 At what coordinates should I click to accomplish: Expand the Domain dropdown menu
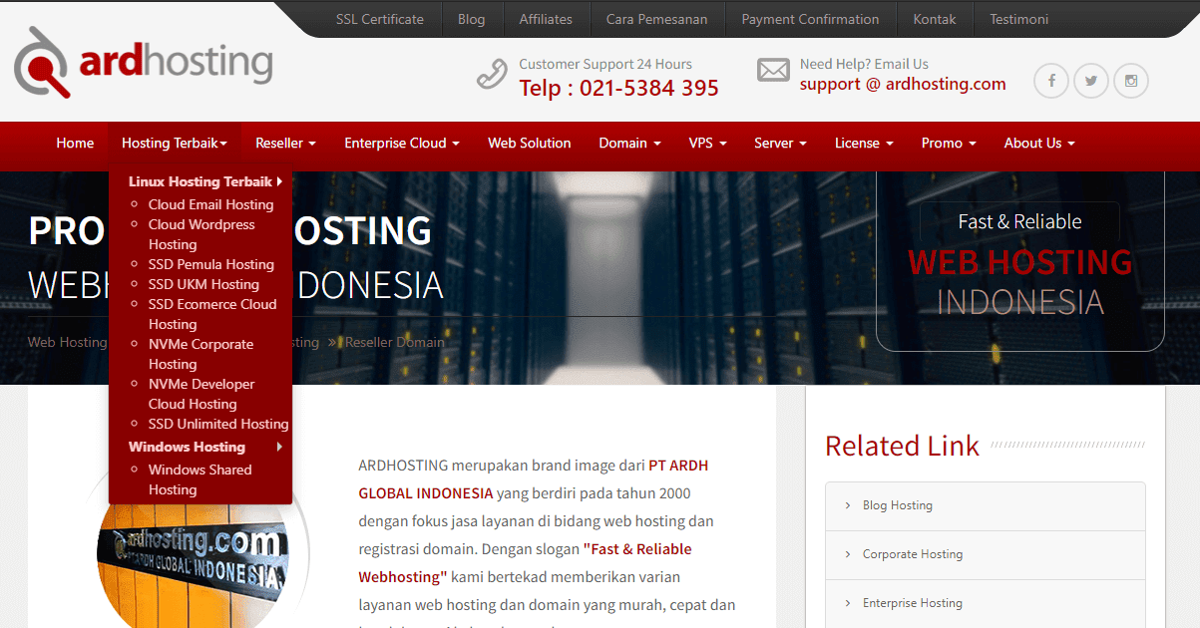[x=629, y=143]
